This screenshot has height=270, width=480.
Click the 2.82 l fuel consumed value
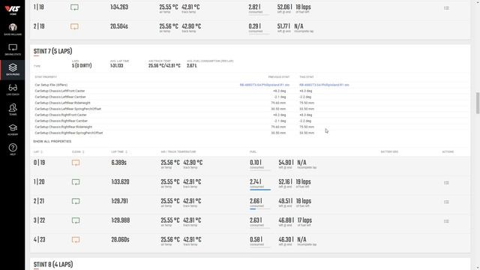(x=255, y=7)
